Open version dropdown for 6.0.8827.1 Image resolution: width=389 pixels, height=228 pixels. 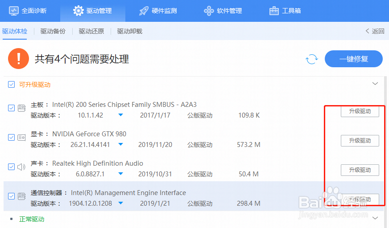click(120, 174)
